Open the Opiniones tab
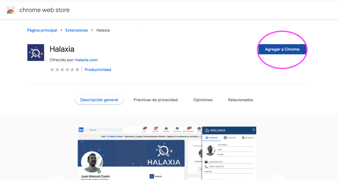The width and height of the screenshot is (338, 180). pyautogui.click(x=203, y=100)
